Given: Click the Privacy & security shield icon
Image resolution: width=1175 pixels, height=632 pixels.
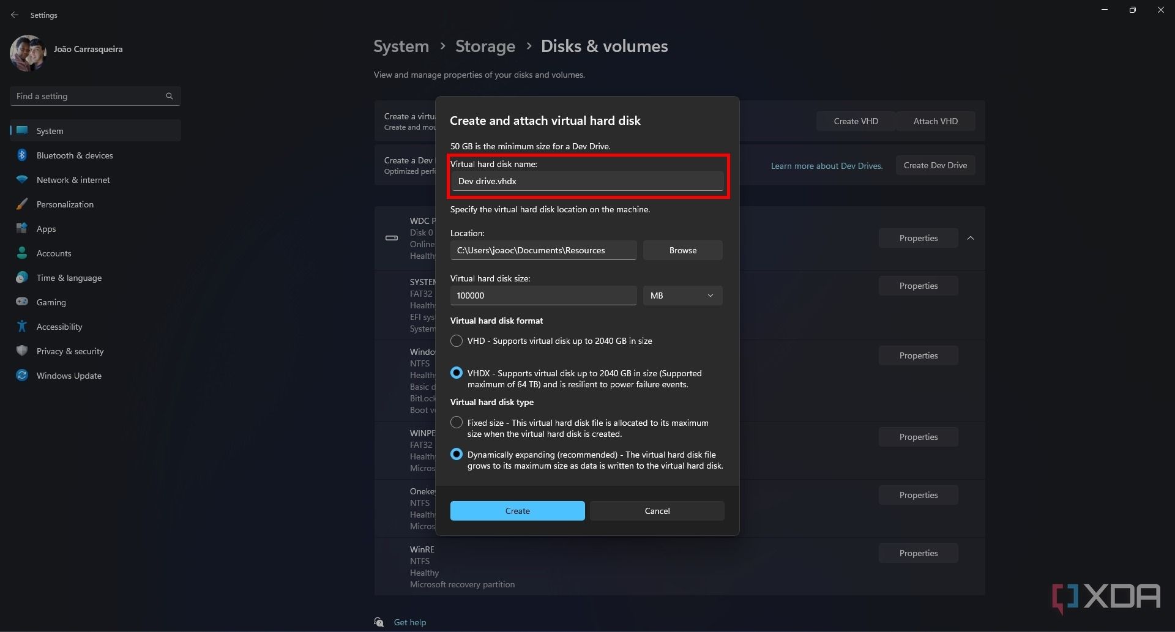Looking at the screenshot, I should pos(22,351).
